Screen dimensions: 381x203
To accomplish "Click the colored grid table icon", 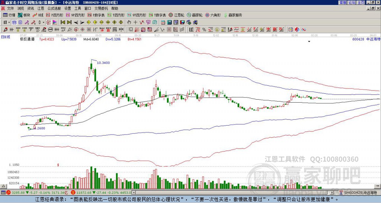I will (x=291, y=30).
